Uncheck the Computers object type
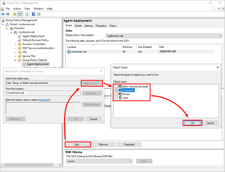 (116, 90)
